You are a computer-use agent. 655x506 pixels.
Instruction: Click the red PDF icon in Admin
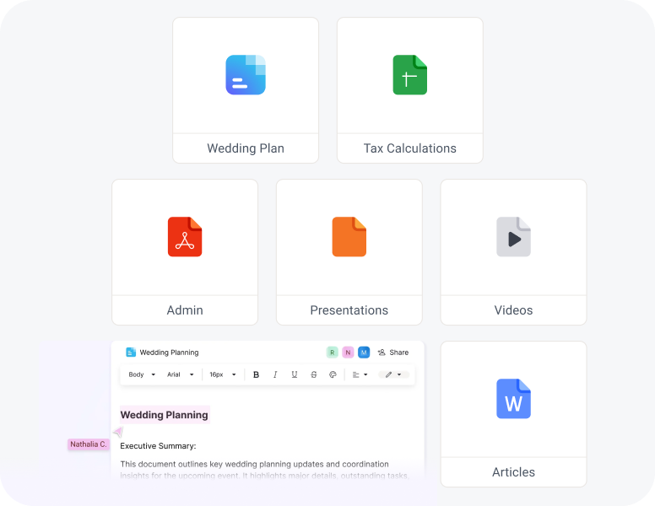point(185,237)
